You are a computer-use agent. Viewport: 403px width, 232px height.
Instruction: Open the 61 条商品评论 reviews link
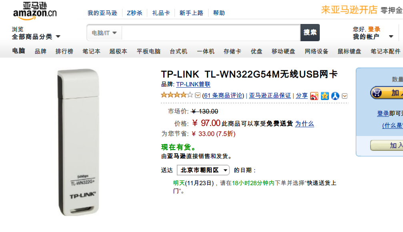[223, 96]
